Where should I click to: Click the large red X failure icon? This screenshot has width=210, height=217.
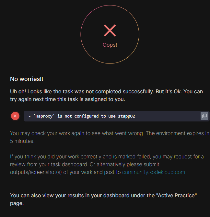110,31
